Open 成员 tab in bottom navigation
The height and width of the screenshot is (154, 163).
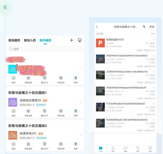[x=113, y=149]
